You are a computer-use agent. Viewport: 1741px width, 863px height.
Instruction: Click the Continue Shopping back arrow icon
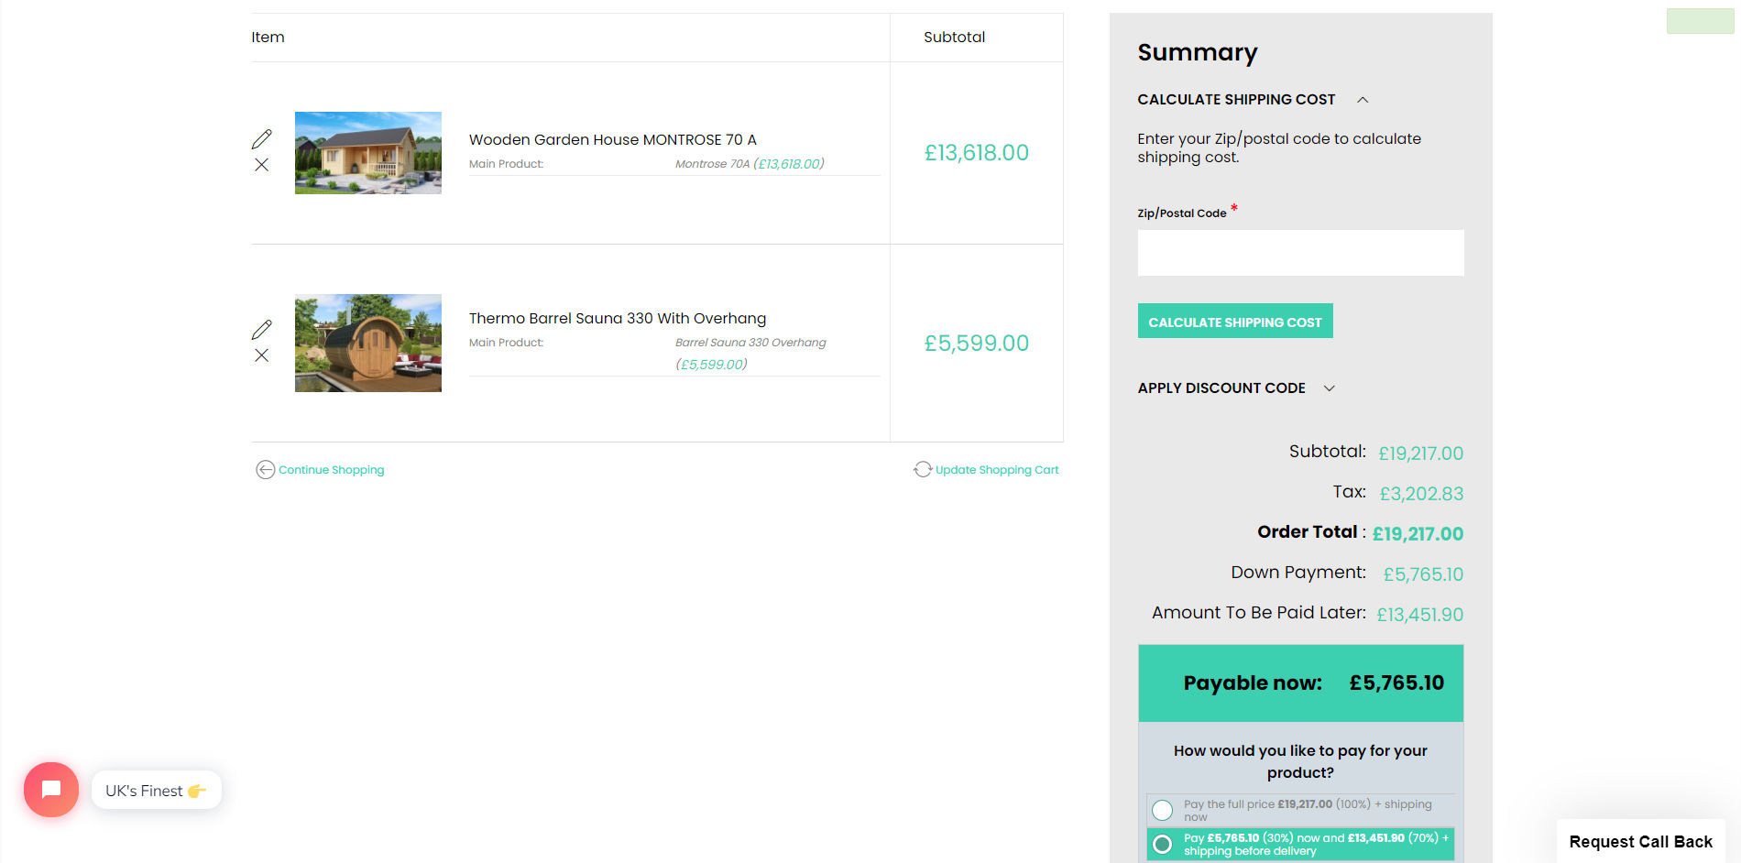point(266,470)
